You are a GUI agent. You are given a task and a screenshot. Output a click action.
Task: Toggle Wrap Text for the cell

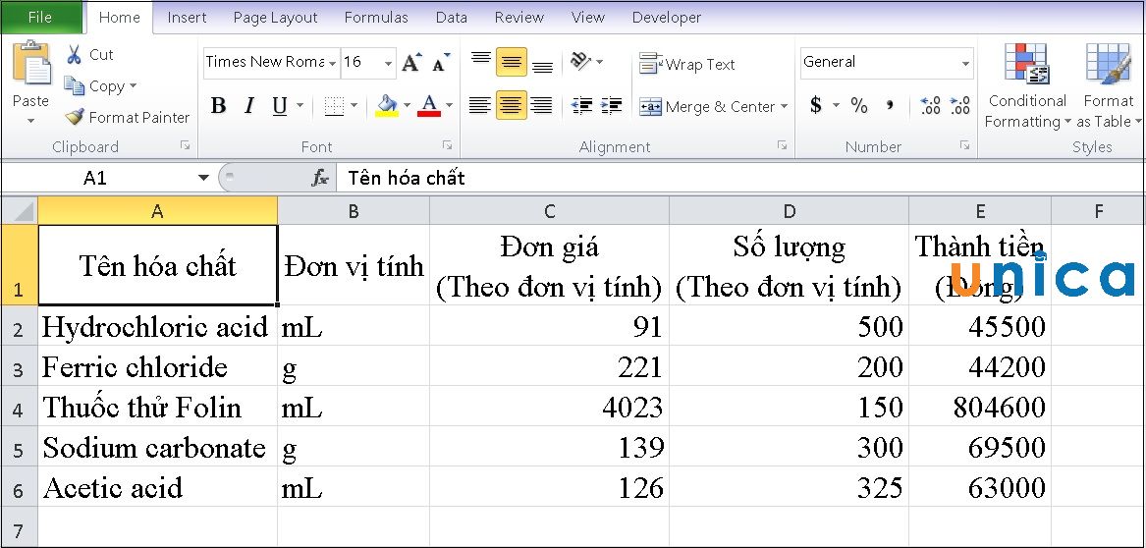click(x=687, y=65)
